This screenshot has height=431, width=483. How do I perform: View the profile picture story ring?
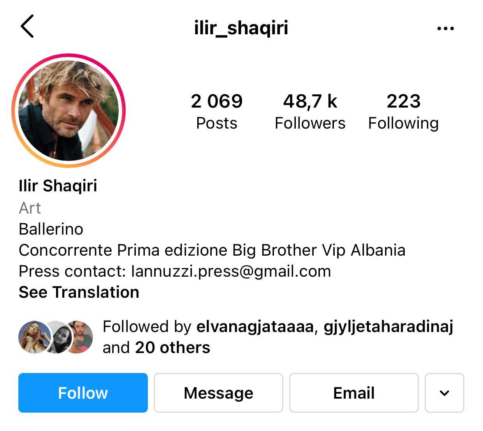(x=68, y=111)
